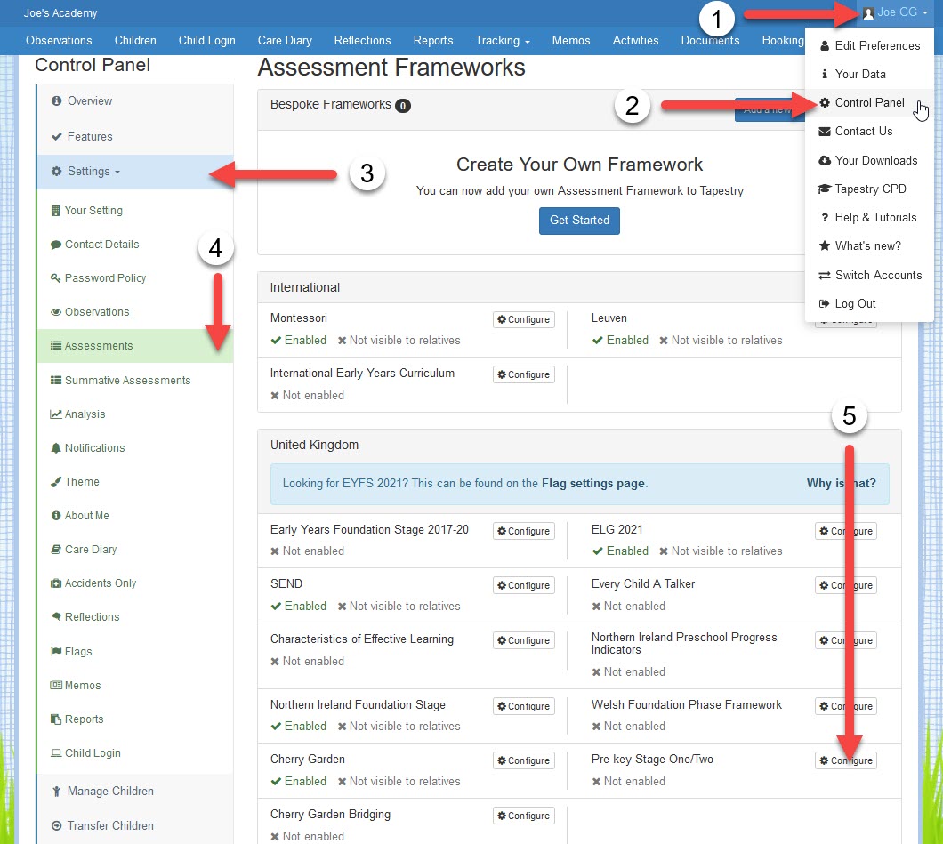Open the Tracking dropdown in navbar
Image resolution: width=943 pixels, height=844 pixels.
click(503, 41)
